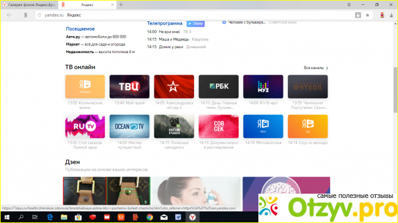Open Microsoft Word from taskbar
Screen dimensions: 398x223
pos(178,217)
